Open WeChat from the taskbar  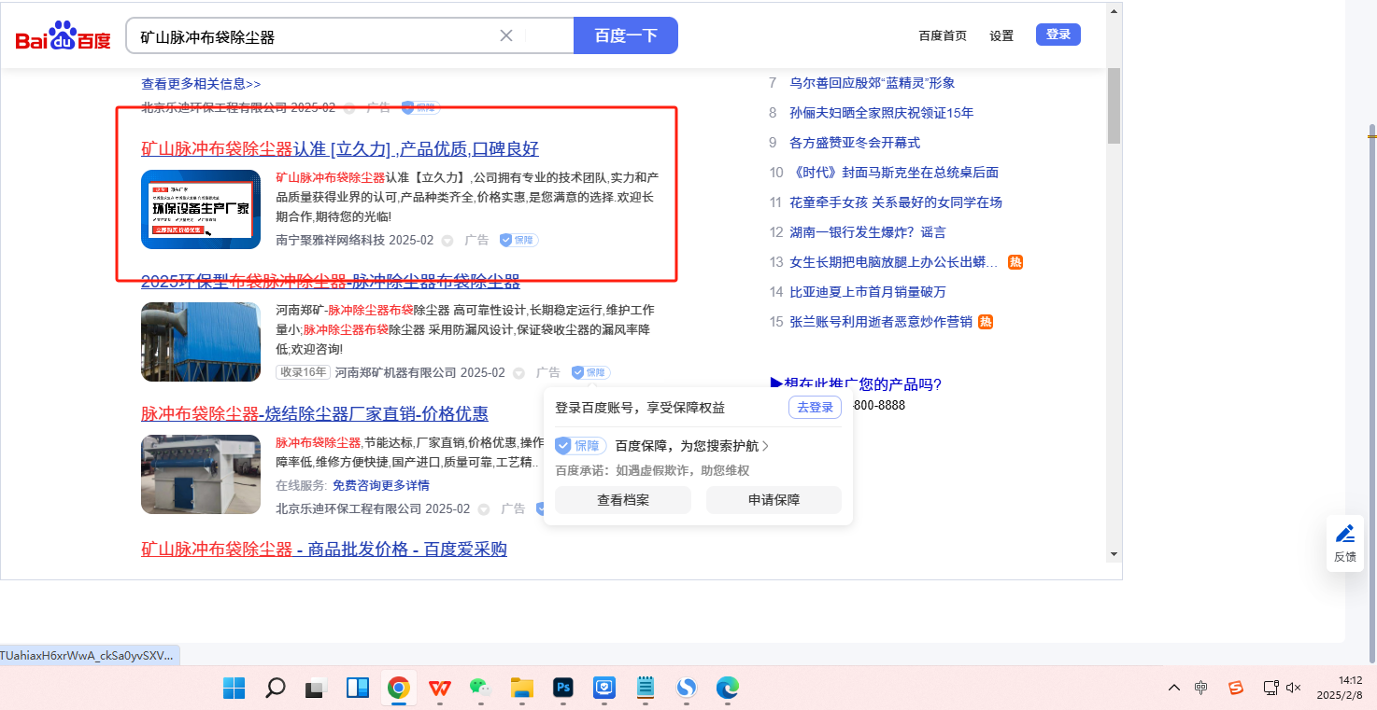pos(480,689)
